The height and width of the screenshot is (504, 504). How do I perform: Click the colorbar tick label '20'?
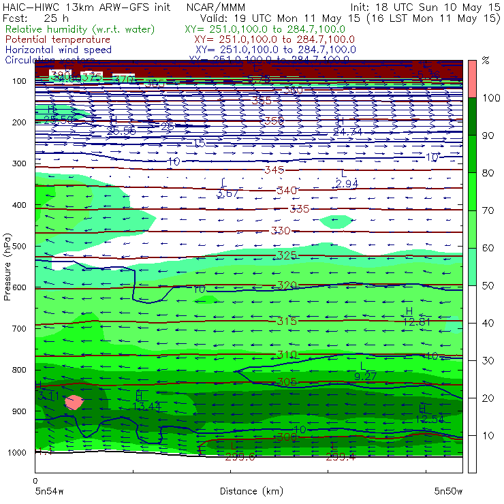488,398
